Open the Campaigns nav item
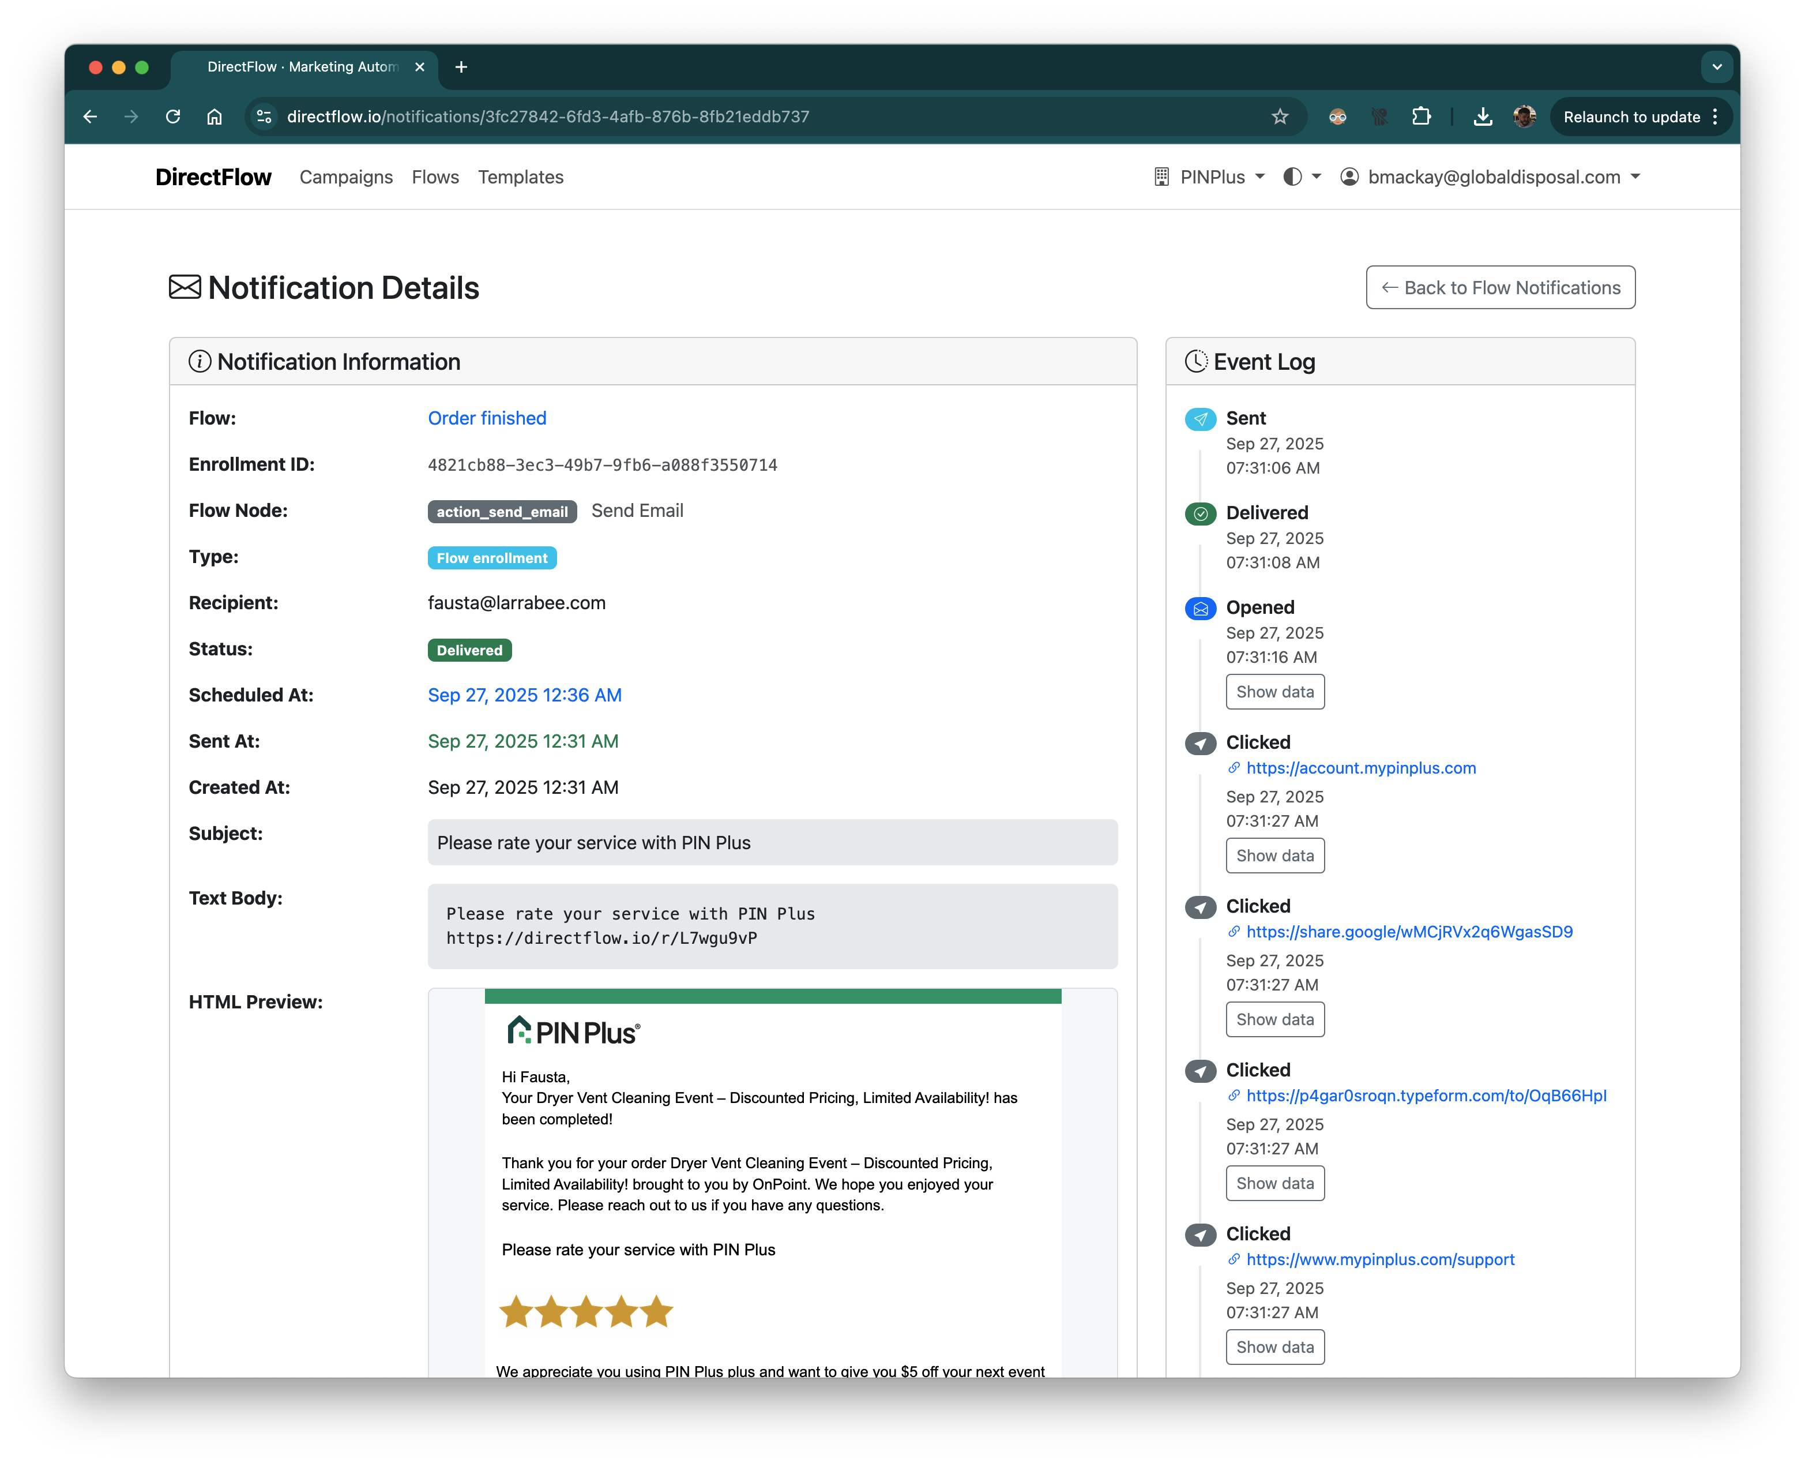 346,177
